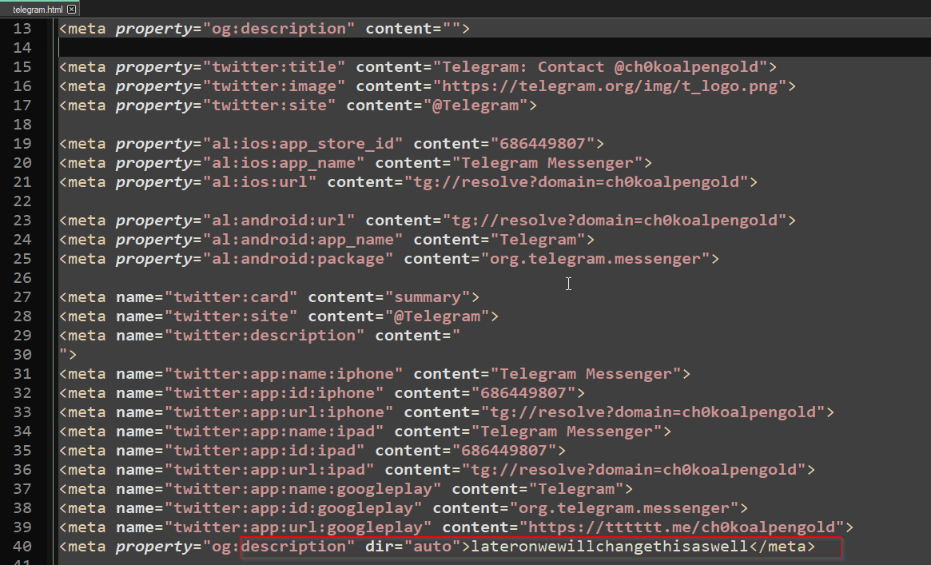931x565 pixels.
Task: Close the telegram.html tab
Action: coord(70,9)
